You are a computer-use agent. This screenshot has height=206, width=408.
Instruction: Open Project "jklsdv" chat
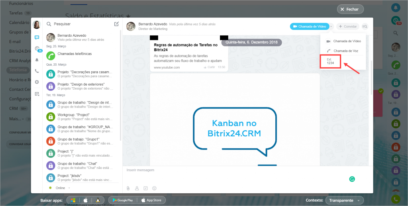[82, 178]
